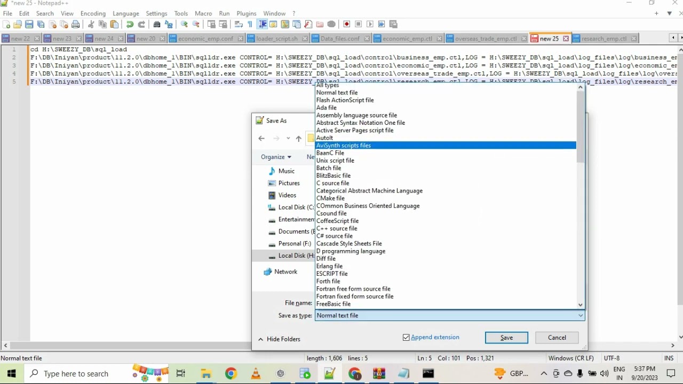This screenshot has height=384, width=683.
Task: Open the command prompt taskbar icon
Action: (x=428, y=373)
